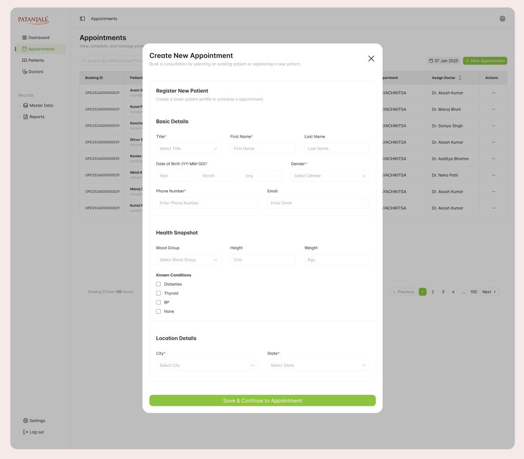
Task: Expand the Master Data chevron
Action: click(19, 105)
